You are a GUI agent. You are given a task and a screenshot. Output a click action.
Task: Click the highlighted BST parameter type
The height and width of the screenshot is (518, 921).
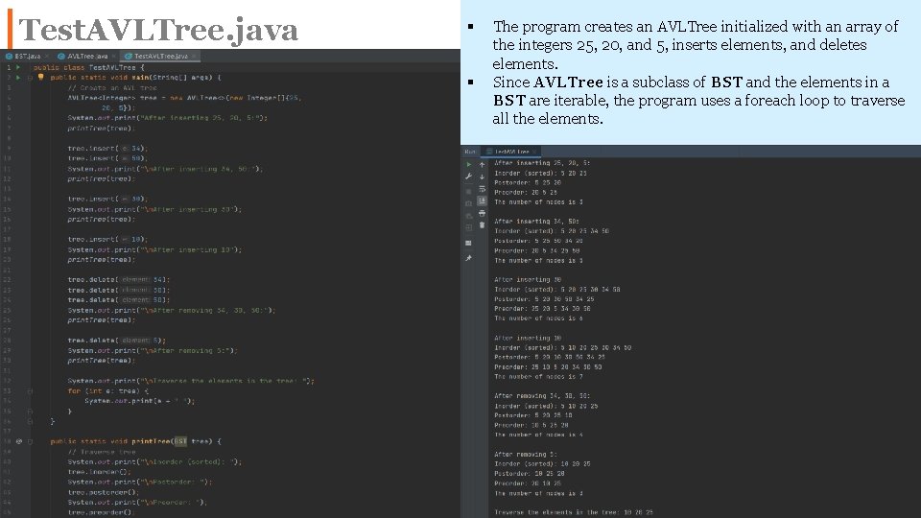pos(180,441)
